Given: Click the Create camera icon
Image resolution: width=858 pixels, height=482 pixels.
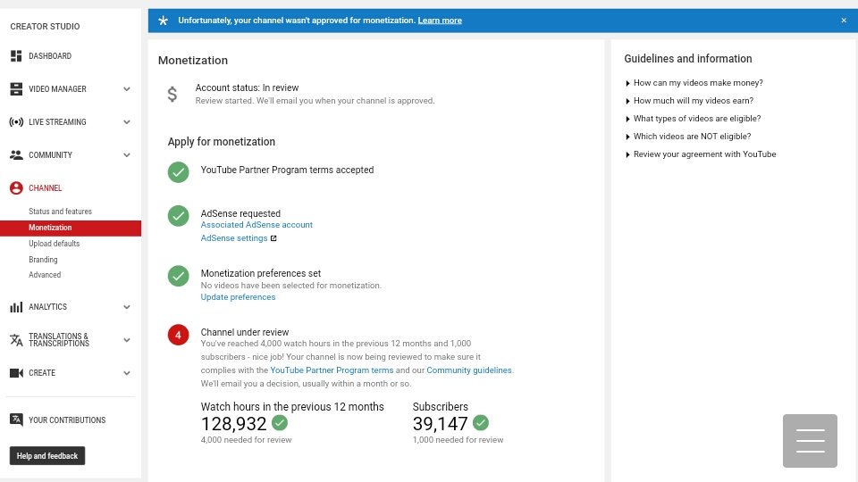Looking at the screenshot, I should pos(16,373).
